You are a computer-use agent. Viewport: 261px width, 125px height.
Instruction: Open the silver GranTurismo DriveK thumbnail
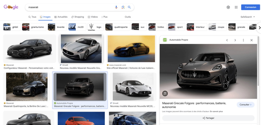coord(81,49)
